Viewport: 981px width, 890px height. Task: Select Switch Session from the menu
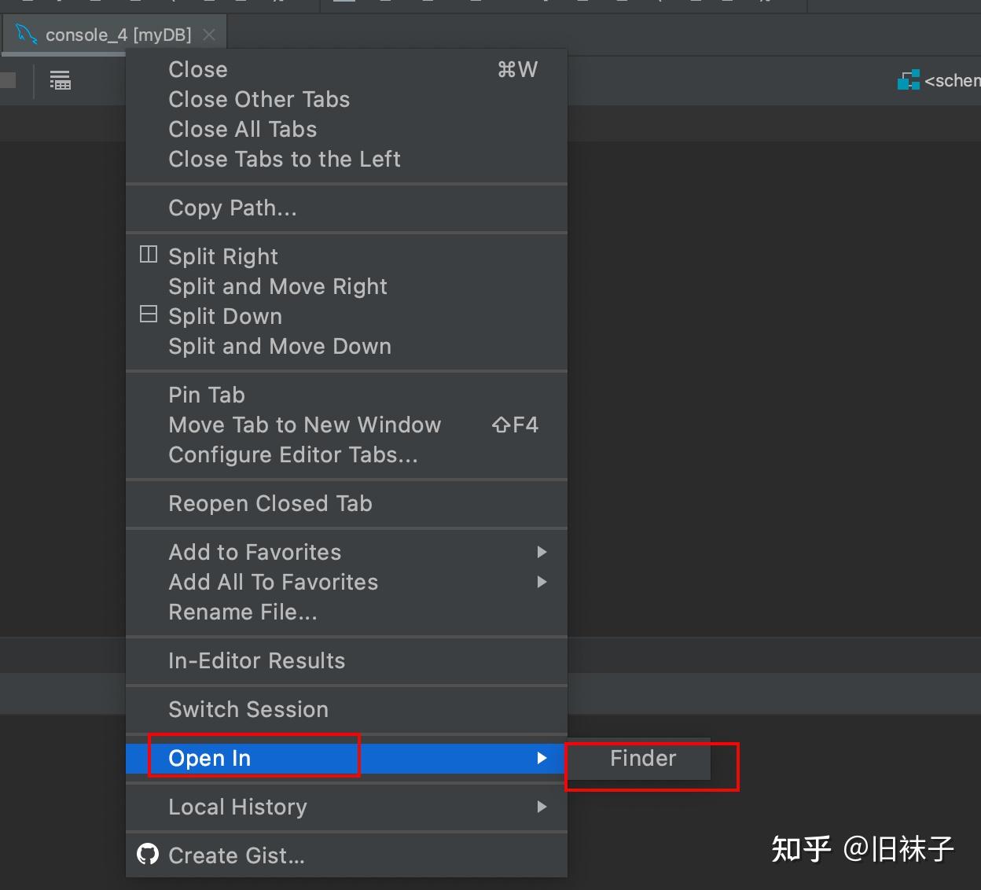coord(248,709)
